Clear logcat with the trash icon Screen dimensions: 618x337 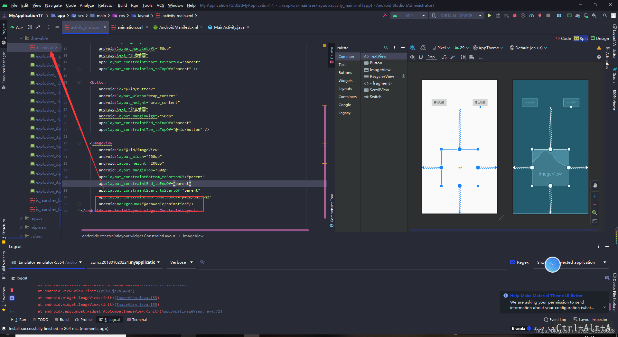click(12, 290)
